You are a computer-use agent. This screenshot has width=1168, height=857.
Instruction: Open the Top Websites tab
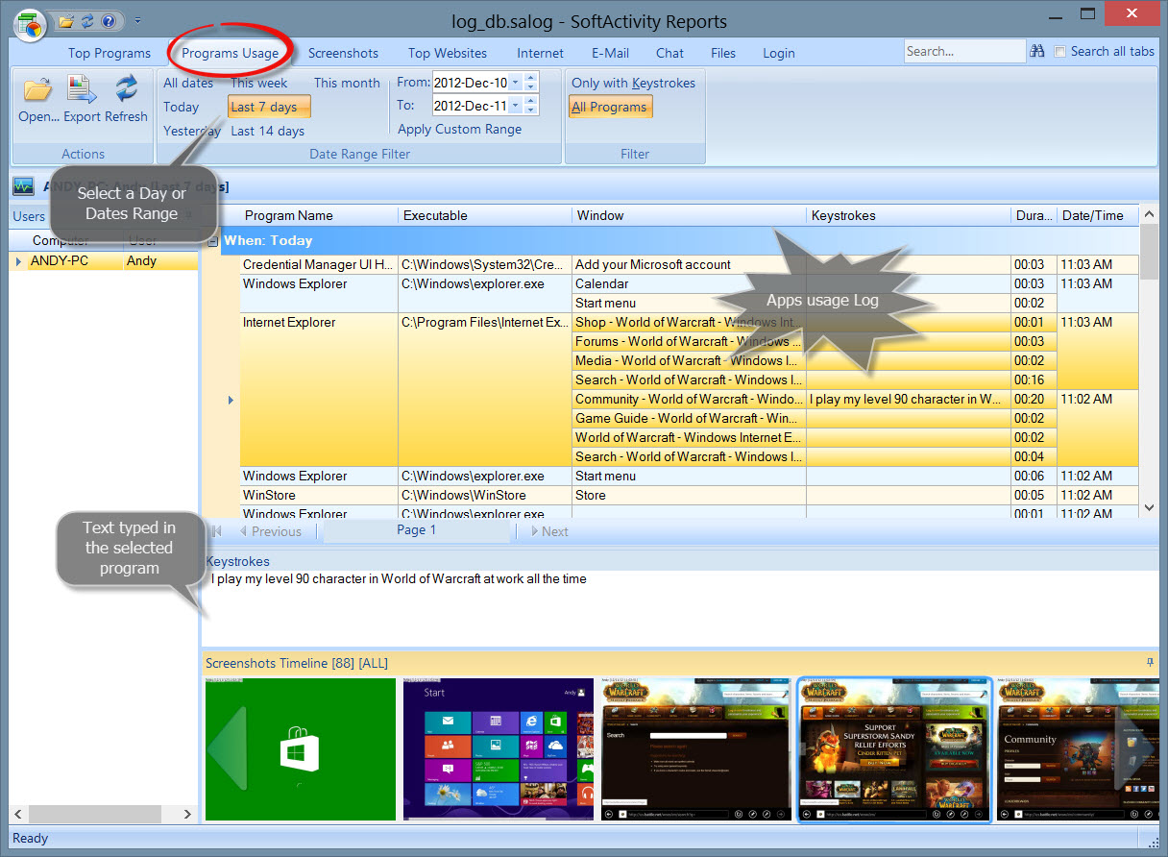click(x=448, y=53)
